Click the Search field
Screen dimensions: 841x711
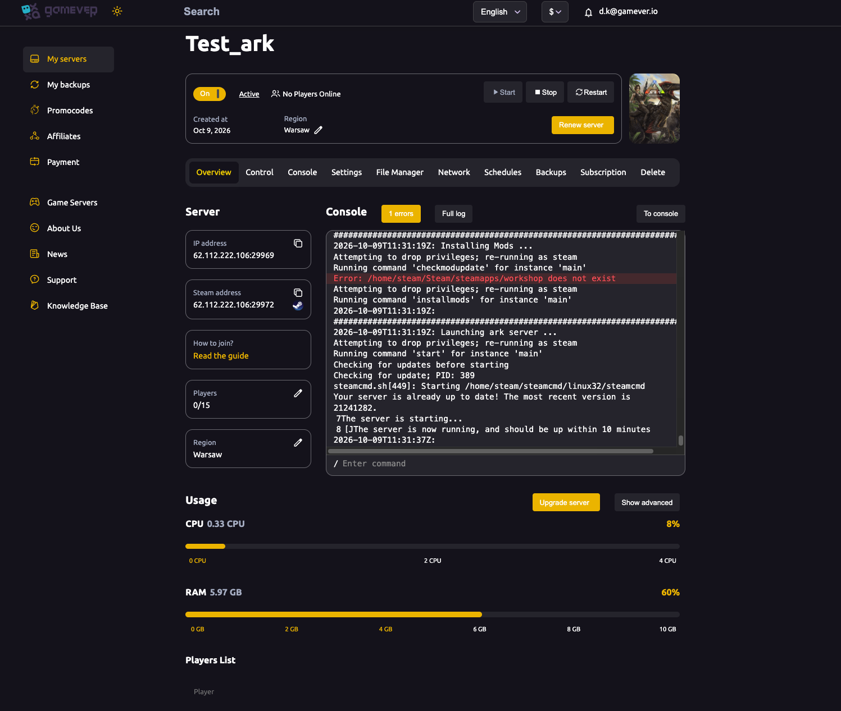tap(202, 11)
